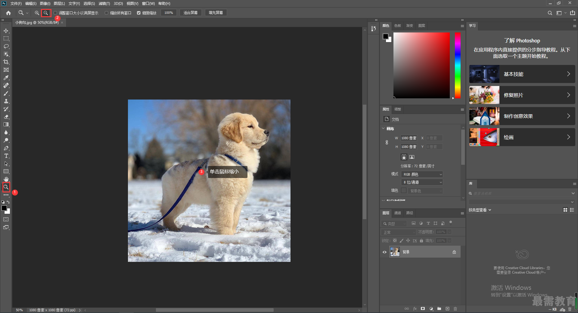Click the hue spectrum slider
This screenshot has height=313, width=578.
tap(458, 65)
